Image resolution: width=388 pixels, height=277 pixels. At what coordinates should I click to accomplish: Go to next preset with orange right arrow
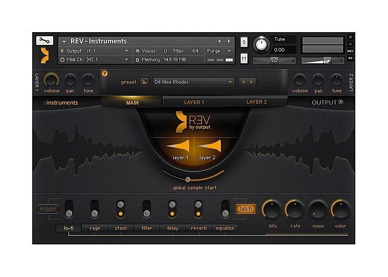coord(252,82)
